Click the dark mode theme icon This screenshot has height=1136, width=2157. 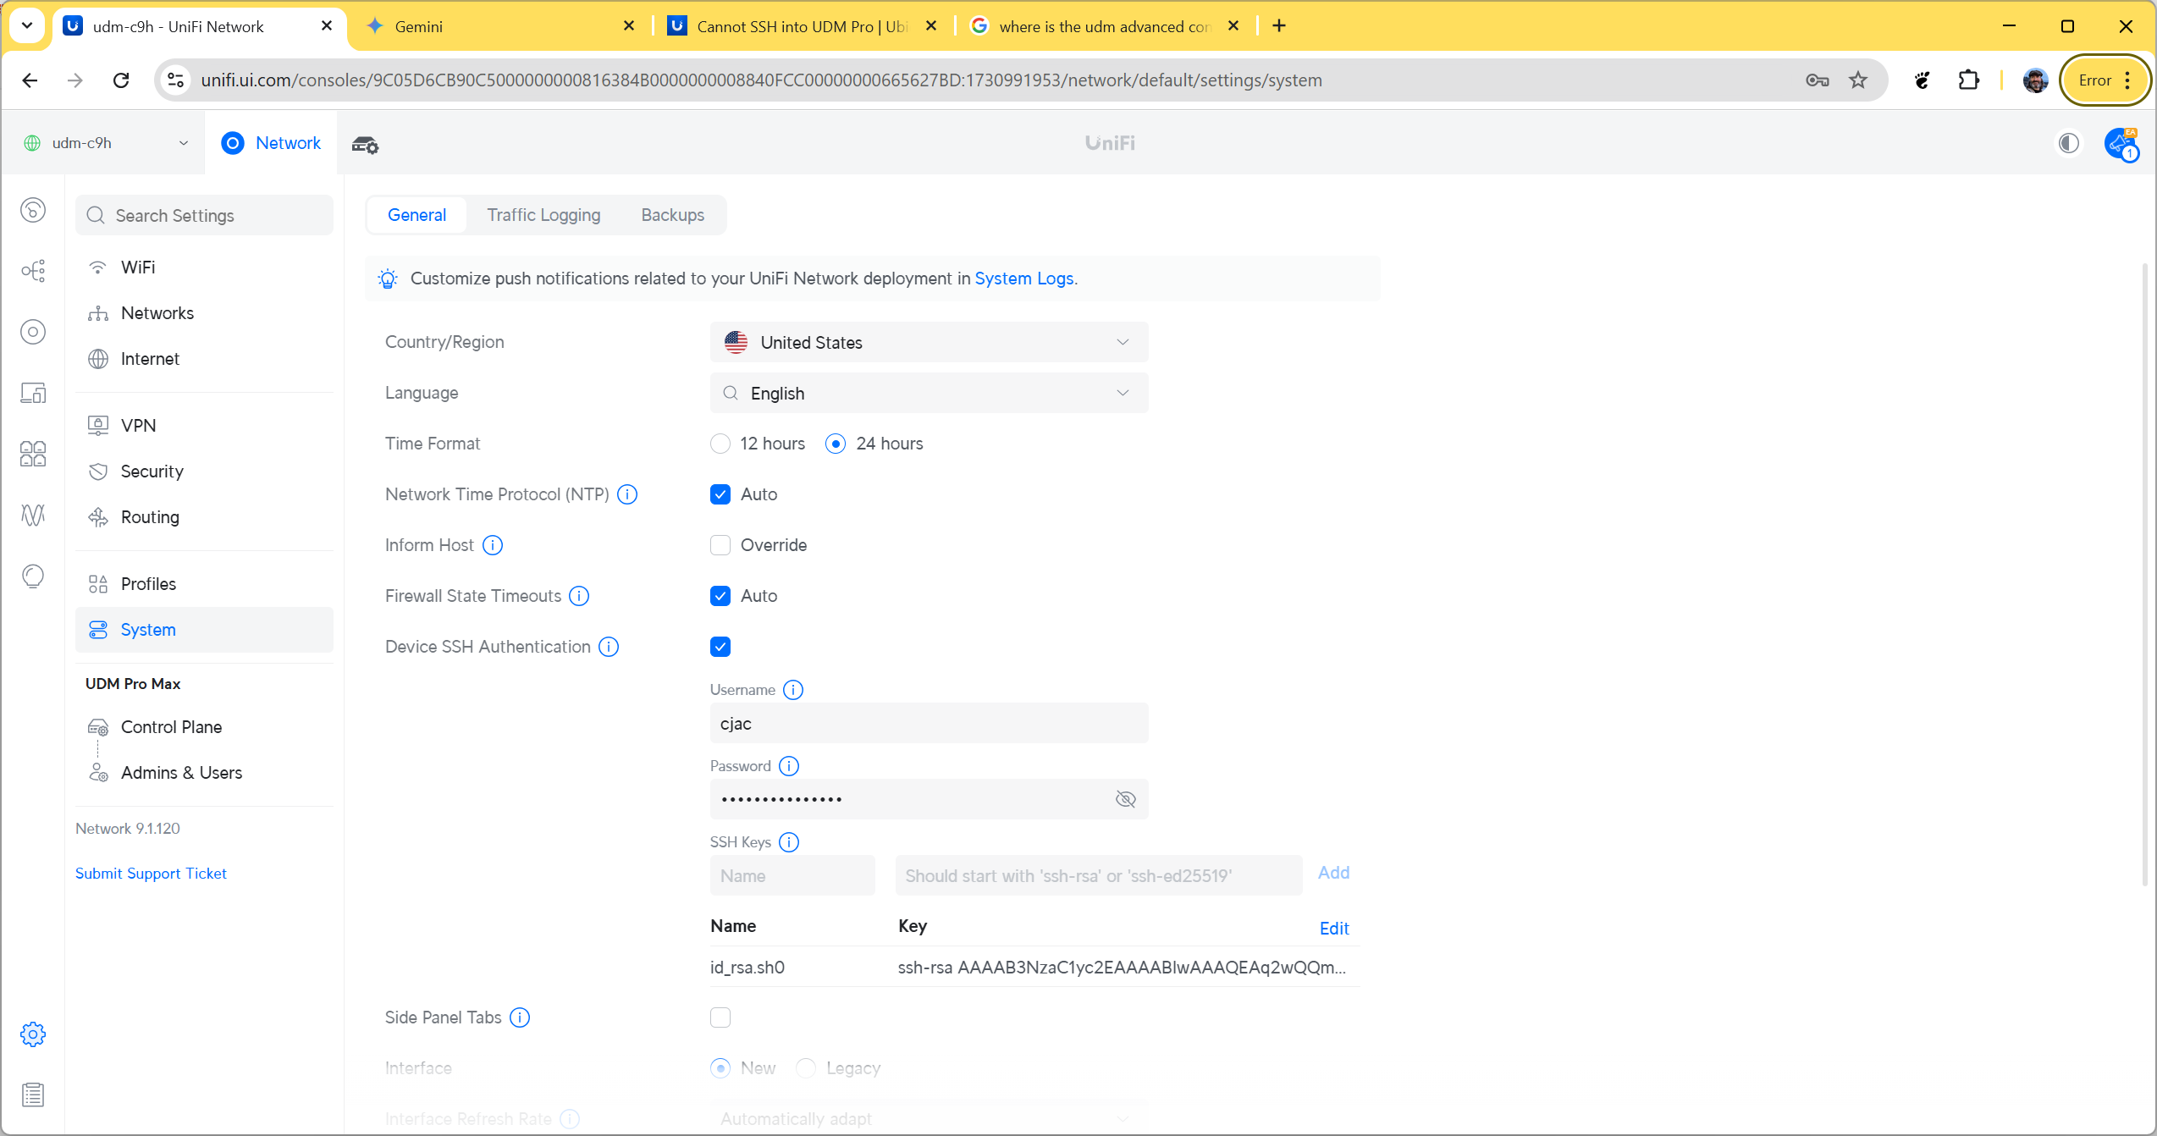[2068, 143]
